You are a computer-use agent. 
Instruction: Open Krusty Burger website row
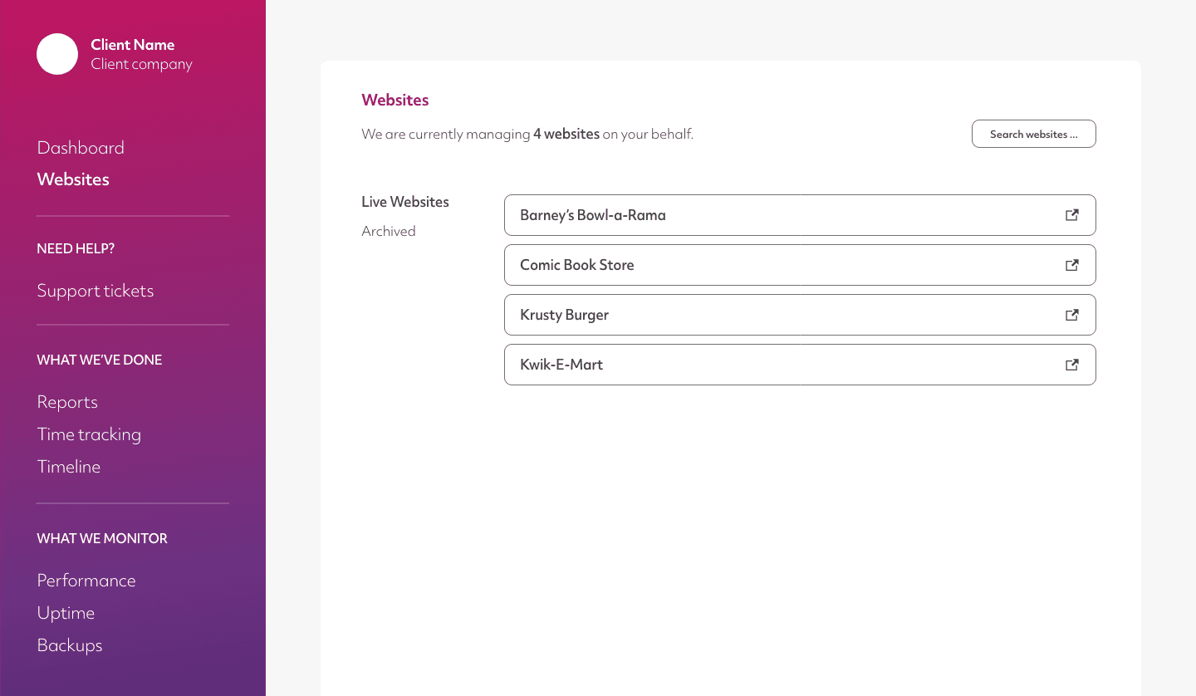[x=800, y=315]
